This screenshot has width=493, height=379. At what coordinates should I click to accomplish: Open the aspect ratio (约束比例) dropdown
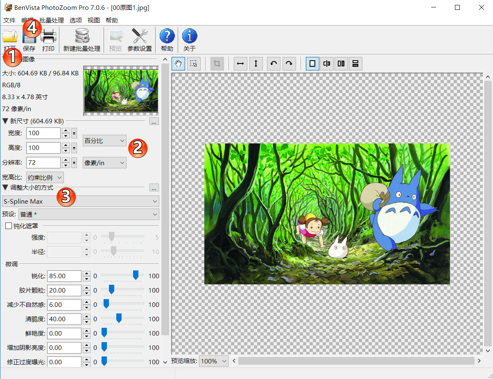(x=45, y=177)
